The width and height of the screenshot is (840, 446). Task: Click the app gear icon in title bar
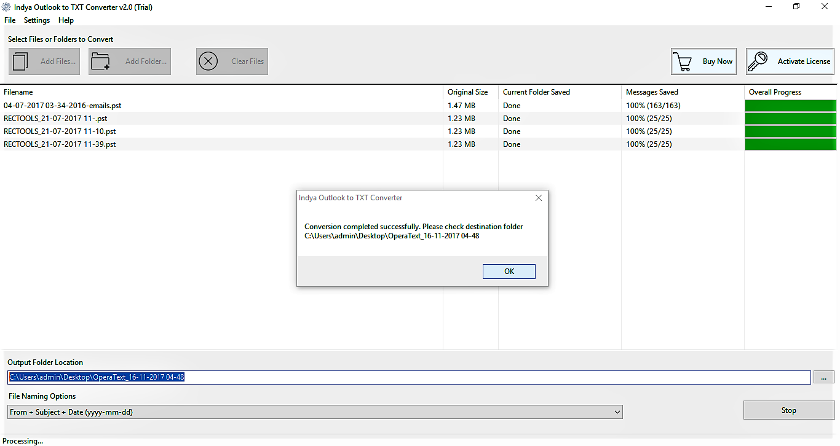click(7, 7)
